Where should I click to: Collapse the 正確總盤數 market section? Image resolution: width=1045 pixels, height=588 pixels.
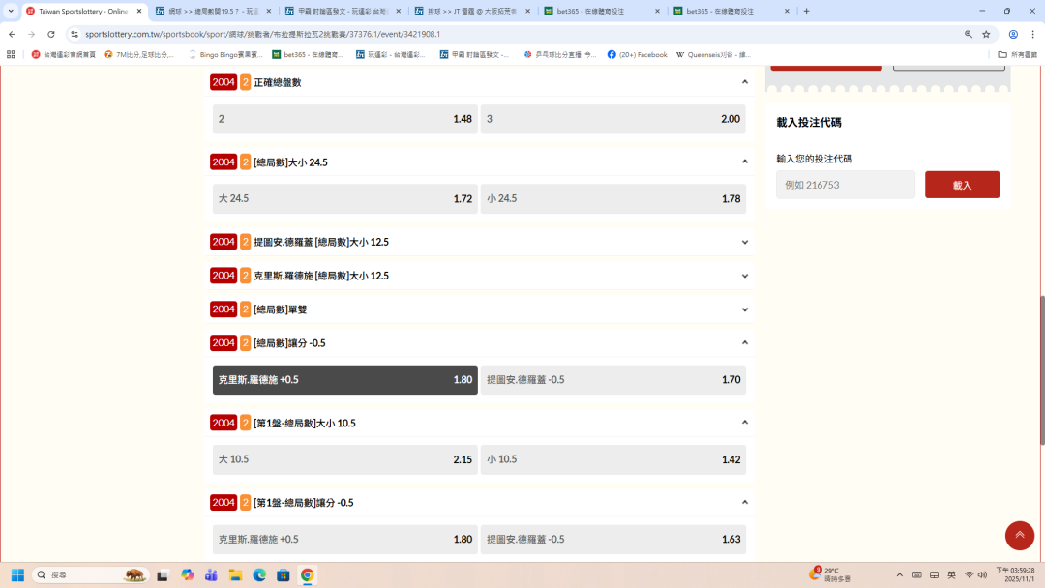pos(745,82)
